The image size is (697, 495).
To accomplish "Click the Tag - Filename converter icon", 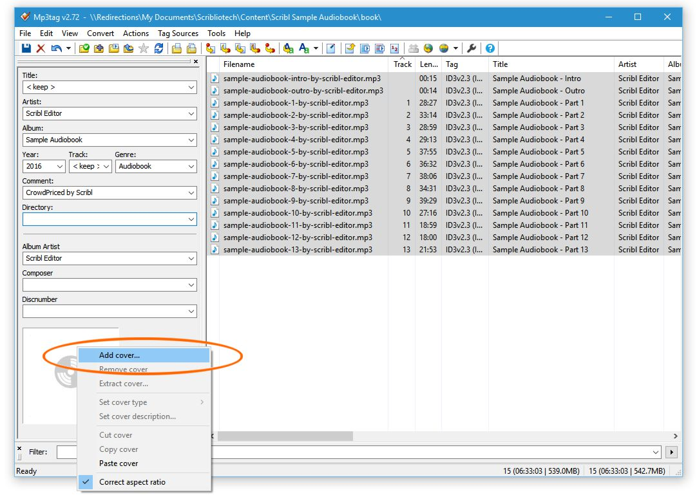I will pos(210,48).
